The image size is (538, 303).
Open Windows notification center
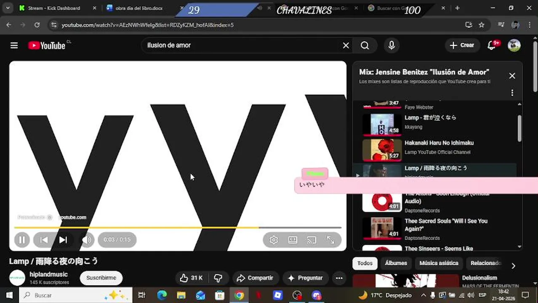[525, 295]
